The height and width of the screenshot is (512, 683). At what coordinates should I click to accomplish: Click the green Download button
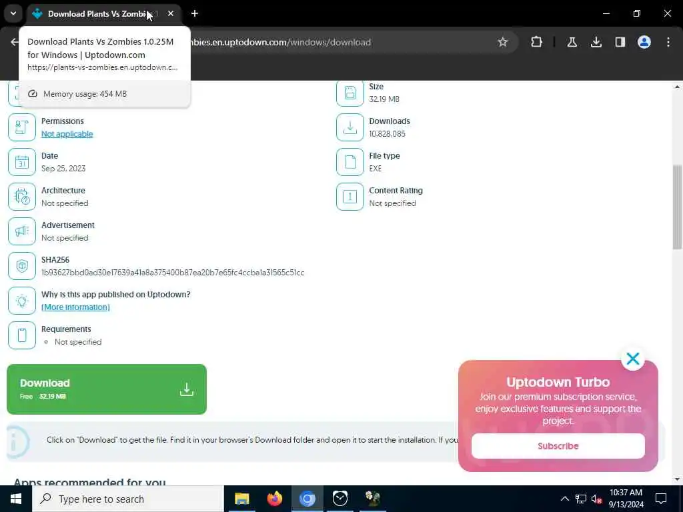pyautogui.click(x=107, y=389)
